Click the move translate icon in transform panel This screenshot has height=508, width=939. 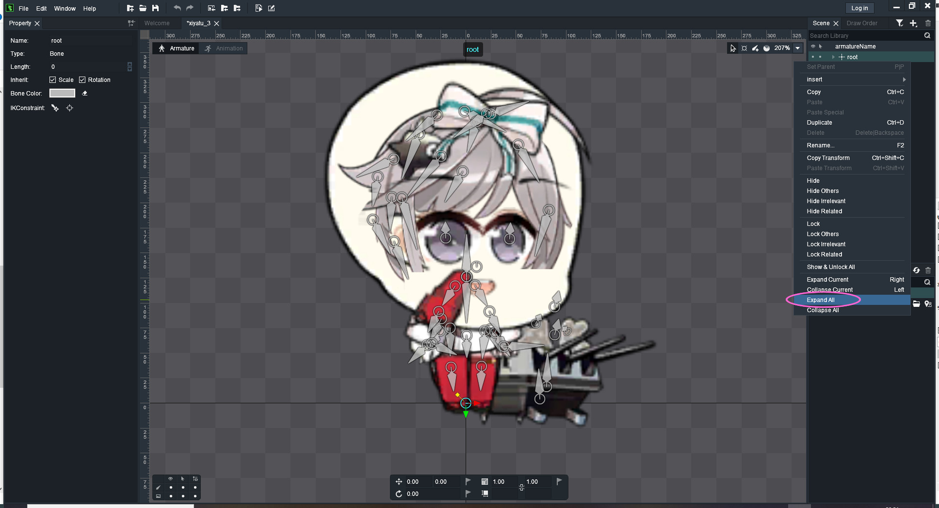click(x=399, y=481)
